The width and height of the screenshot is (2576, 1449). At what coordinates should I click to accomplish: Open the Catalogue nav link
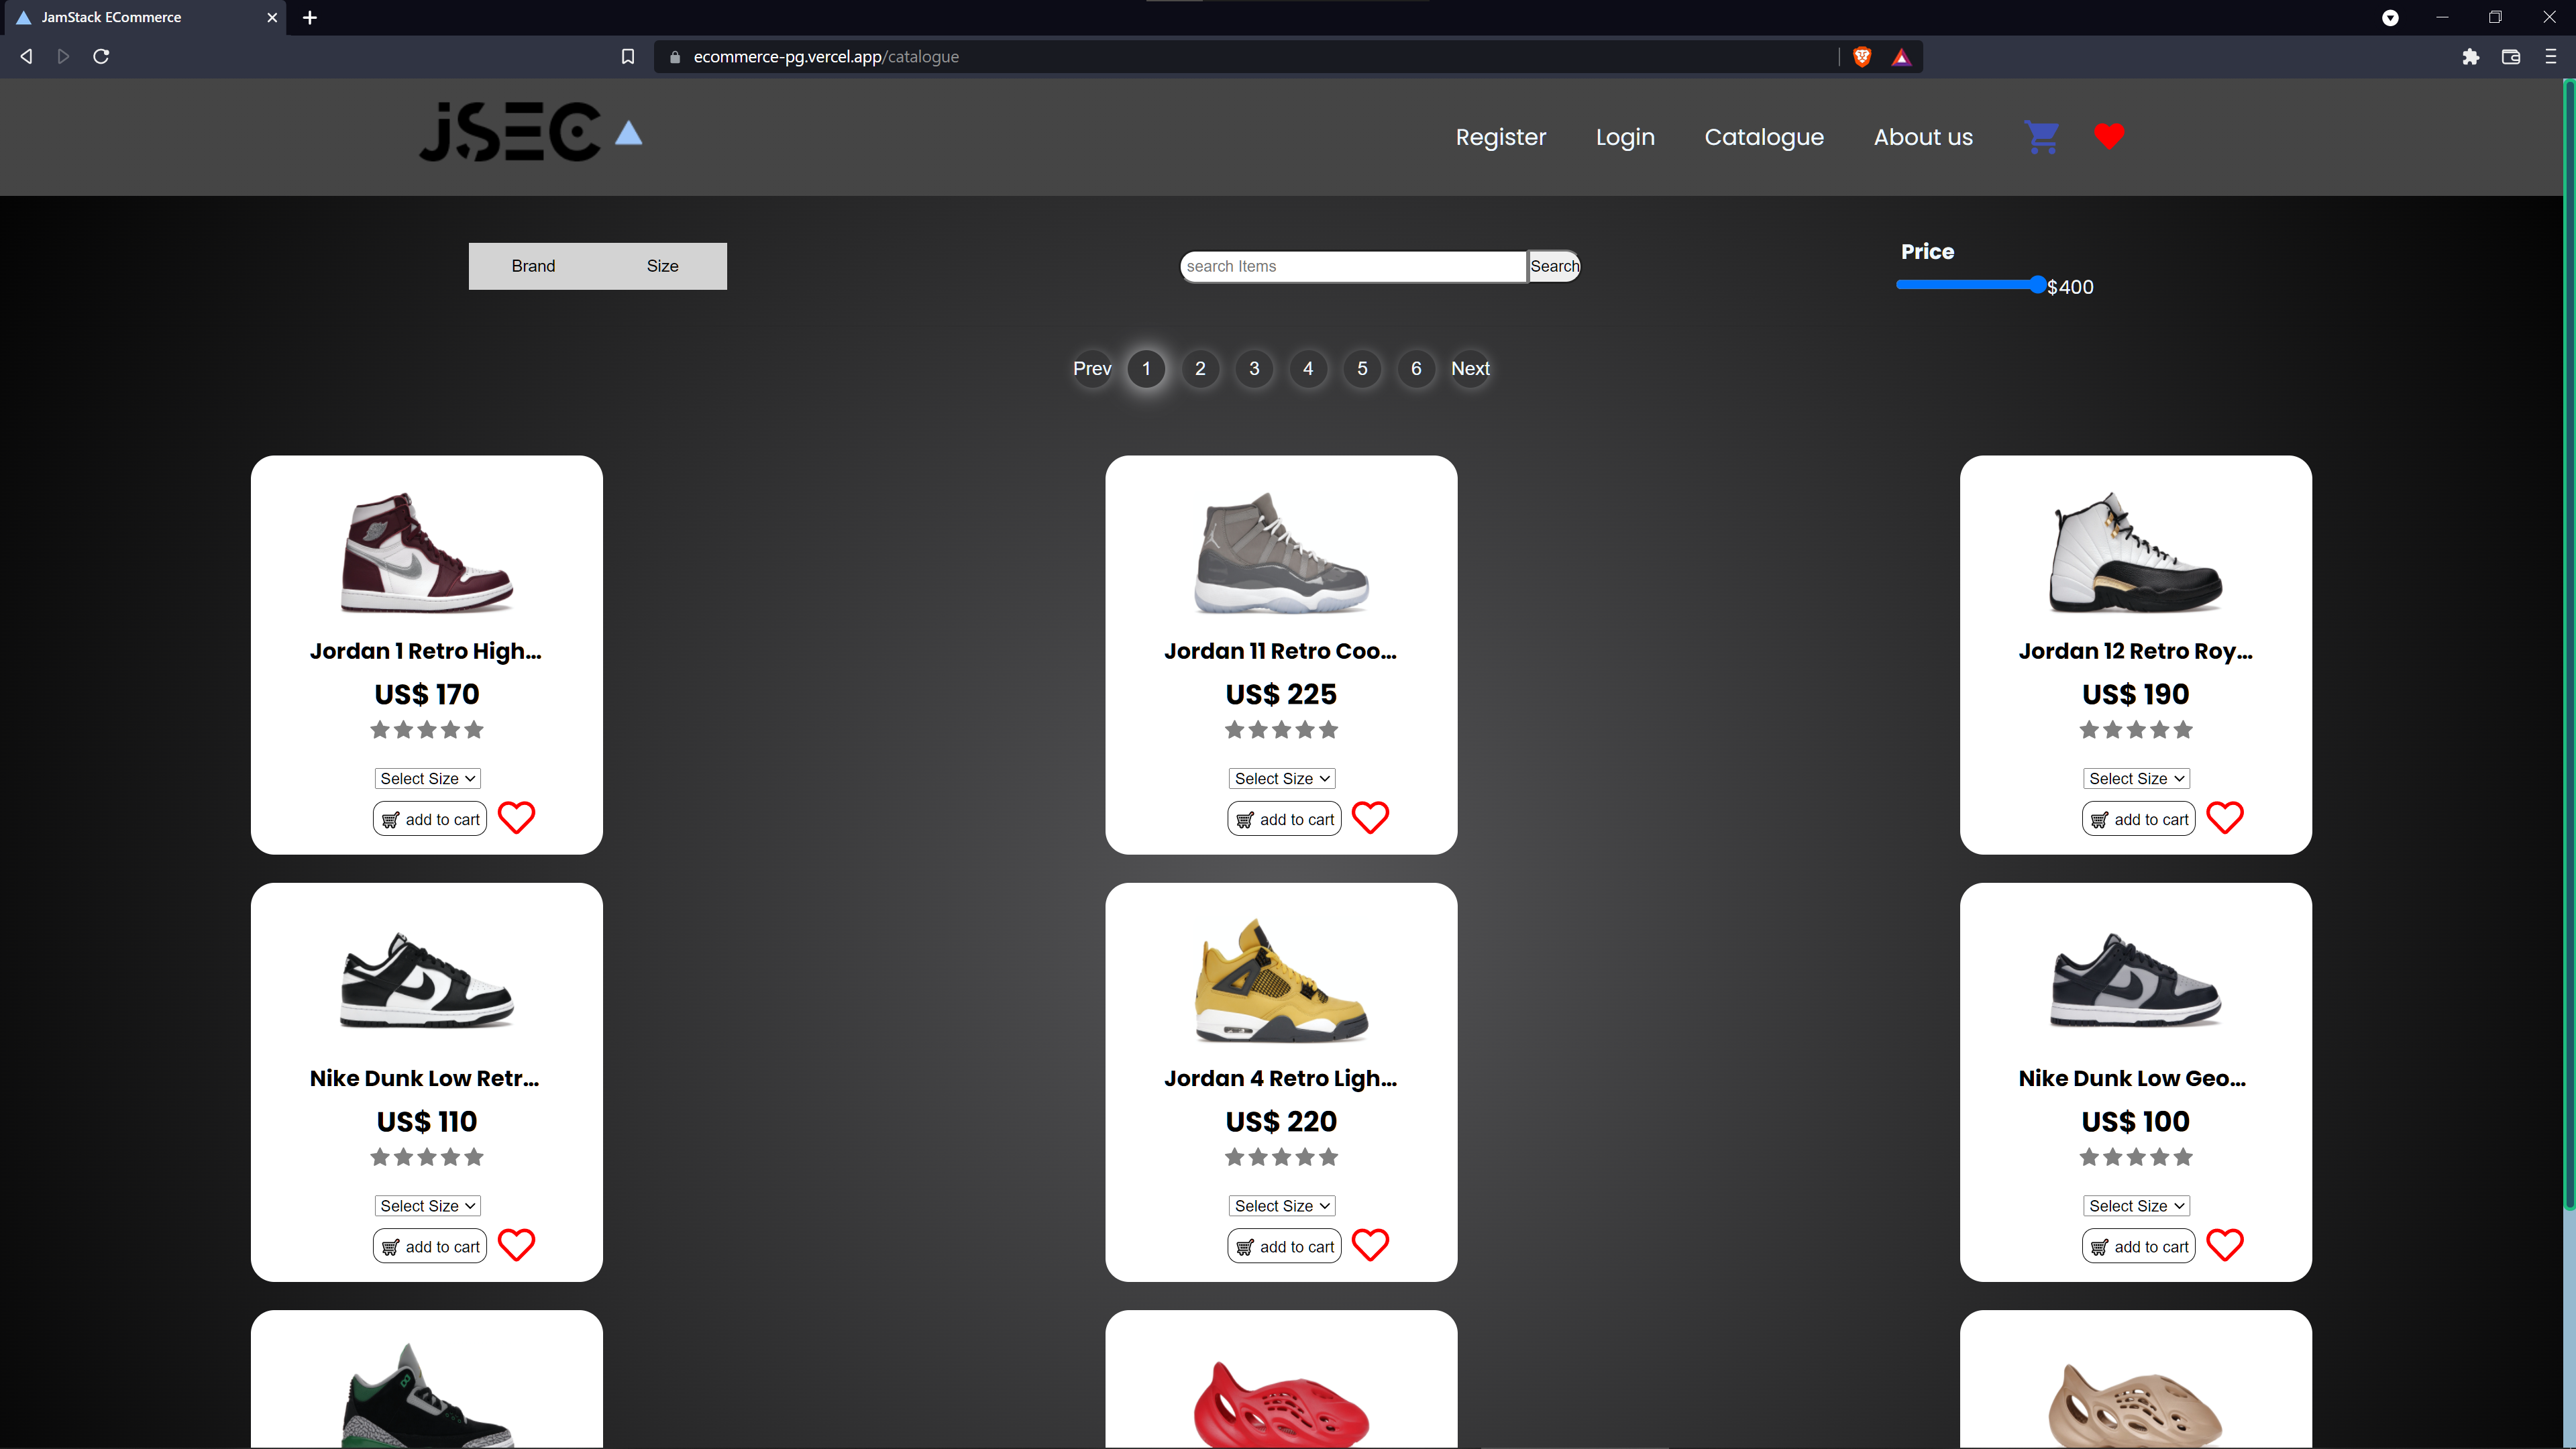point(1764,137)
